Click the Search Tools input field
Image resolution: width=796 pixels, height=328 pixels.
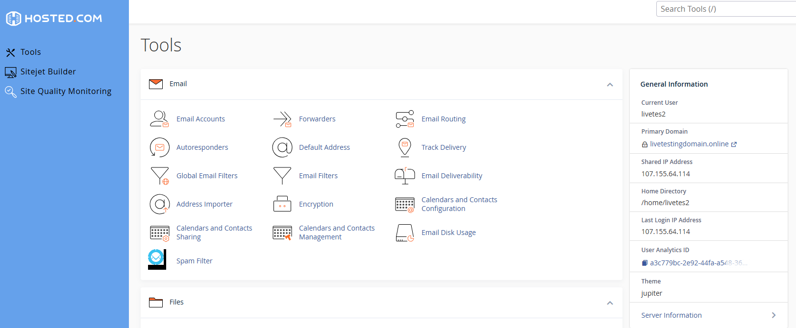(x=726, y=9)
